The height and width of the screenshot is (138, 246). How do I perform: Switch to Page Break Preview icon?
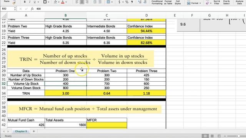219,136
